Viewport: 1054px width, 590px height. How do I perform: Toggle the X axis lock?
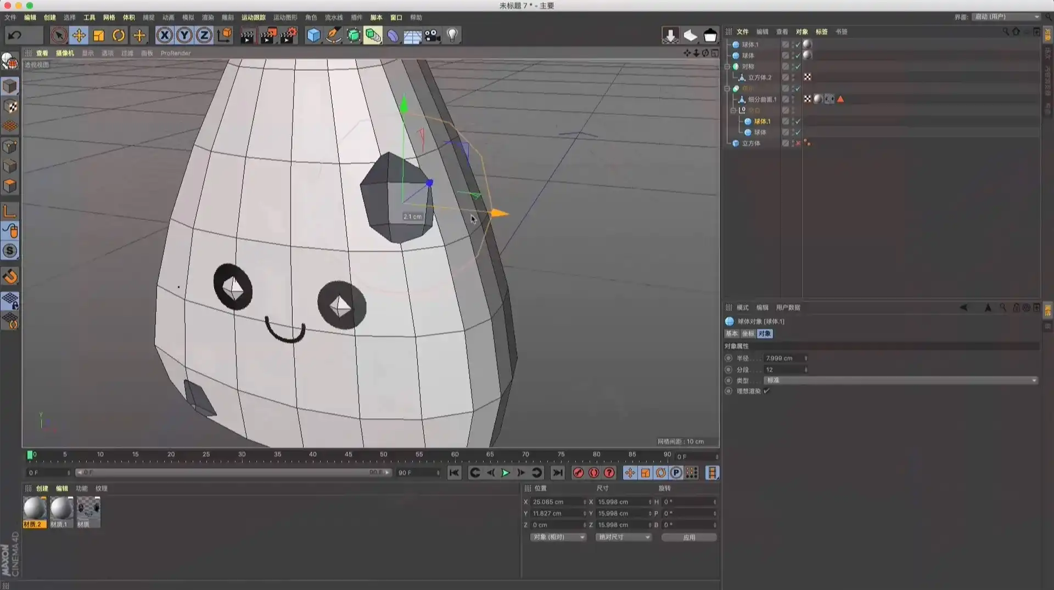click(x=164, y=36)
